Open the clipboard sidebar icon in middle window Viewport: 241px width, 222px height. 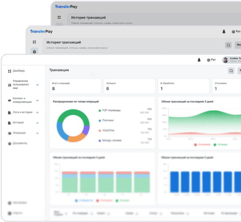tap(35, 51)
